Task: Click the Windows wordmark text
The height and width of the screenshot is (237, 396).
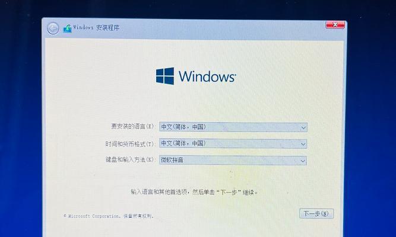Action: pyautogui.click(x=207, y=76)
